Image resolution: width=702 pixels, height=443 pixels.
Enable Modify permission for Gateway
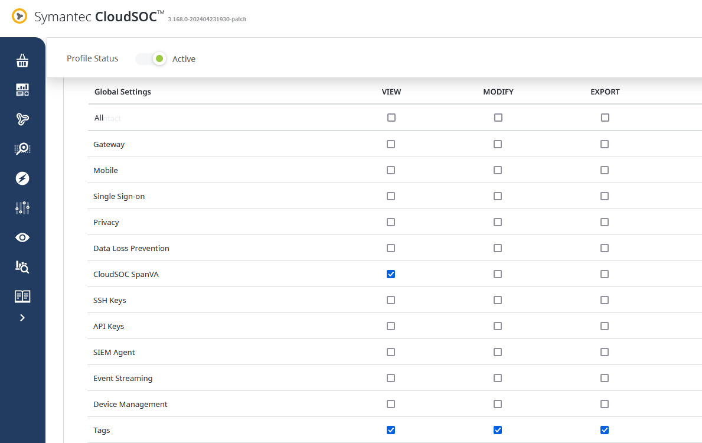[x=498, y=144]
